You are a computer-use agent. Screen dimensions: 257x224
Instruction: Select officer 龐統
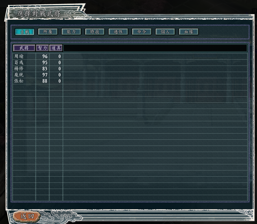[x=19, y=75]
